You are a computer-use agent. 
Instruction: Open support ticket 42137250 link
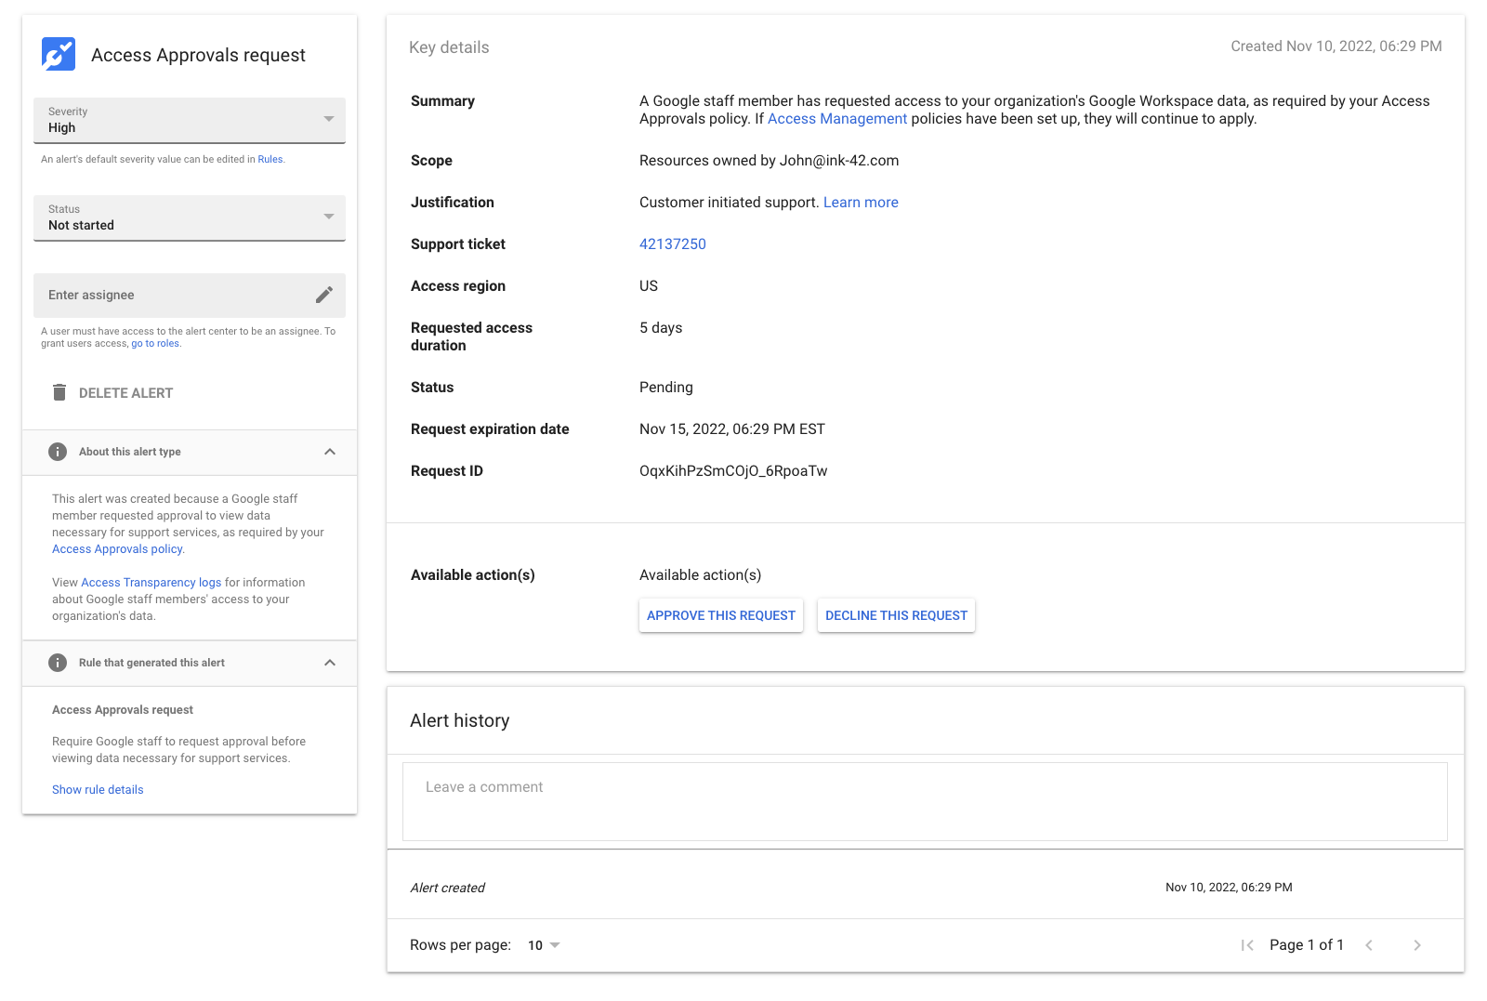673,244
